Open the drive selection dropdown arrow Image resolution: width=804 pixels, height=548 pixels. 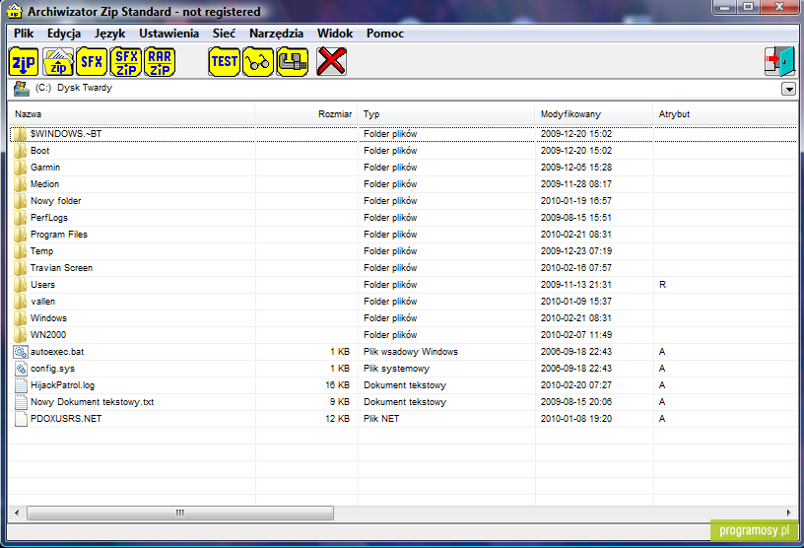tap(788, 89)
